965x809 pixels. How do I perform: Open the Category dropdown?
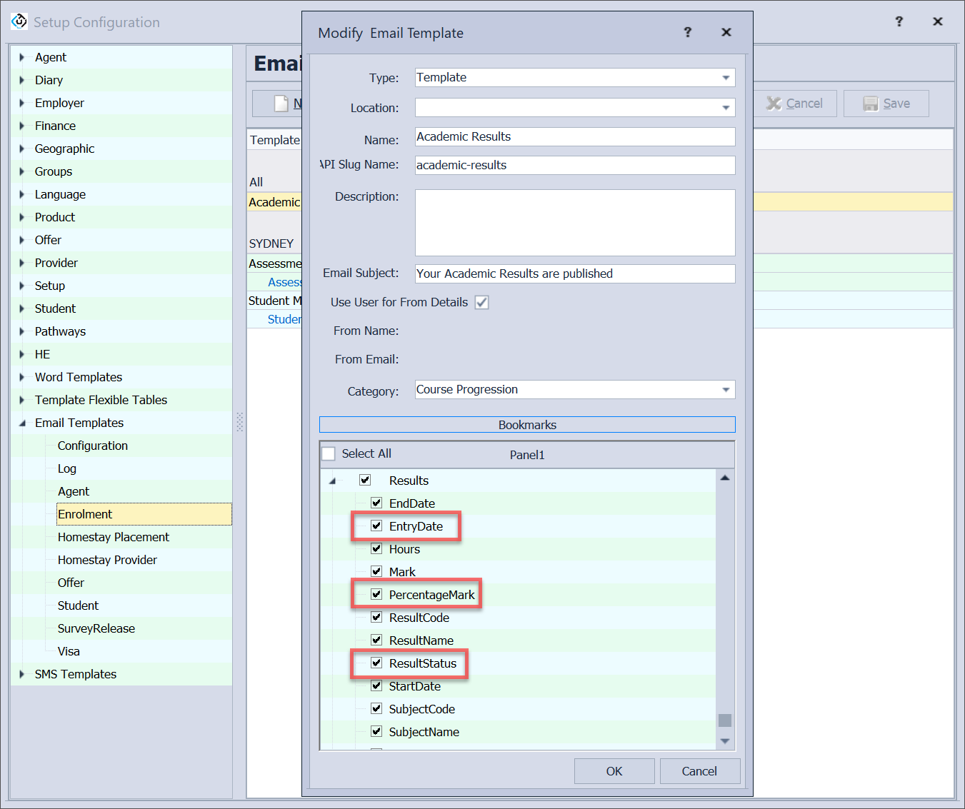726,390
